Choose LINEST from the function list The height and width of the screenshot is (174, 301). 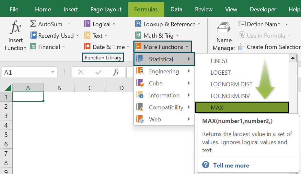242,61
